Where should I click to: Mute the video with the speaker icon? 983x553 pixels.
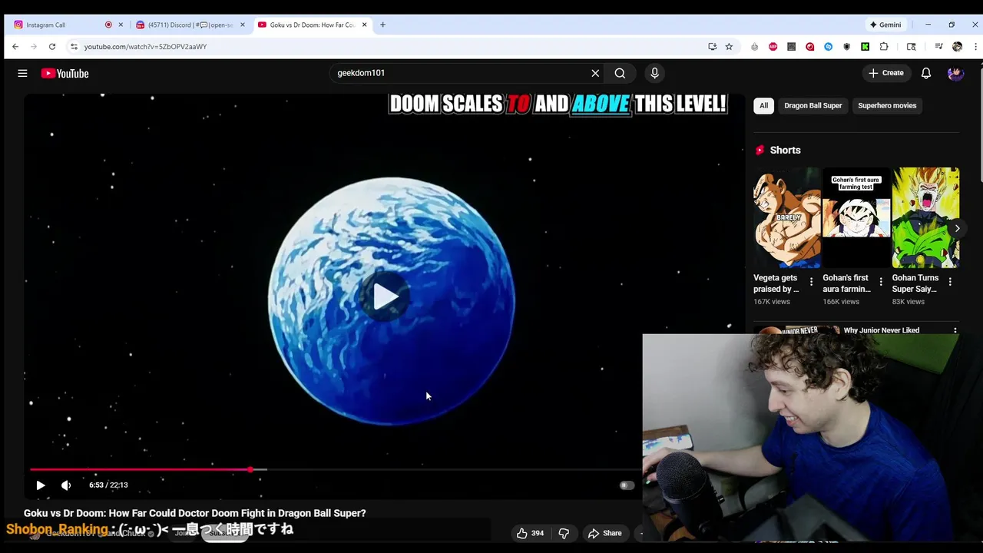(66, 485)
